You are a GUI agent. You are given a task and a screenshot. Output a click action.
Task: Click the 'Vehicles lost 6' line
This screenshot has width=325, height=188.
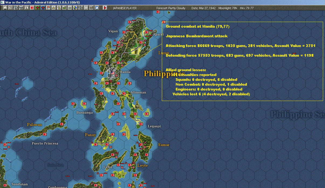211,94
